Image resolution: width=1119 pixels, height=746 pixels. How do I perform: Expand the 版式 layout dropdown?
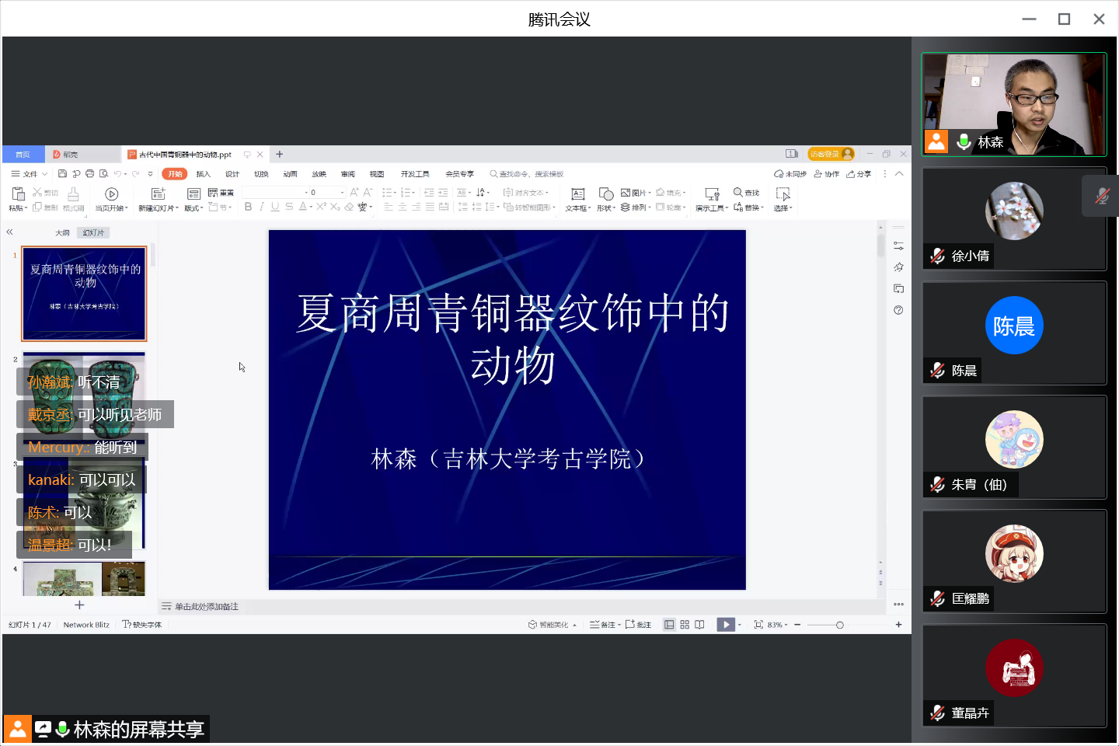(193, 208)
